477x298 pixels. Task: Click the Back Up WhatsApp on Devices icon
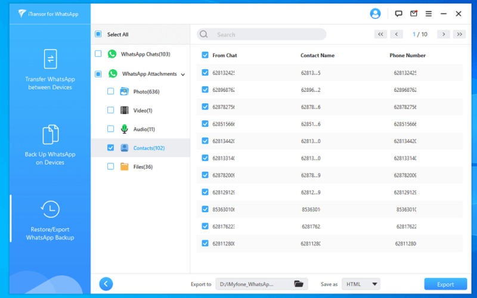(50, 134)
